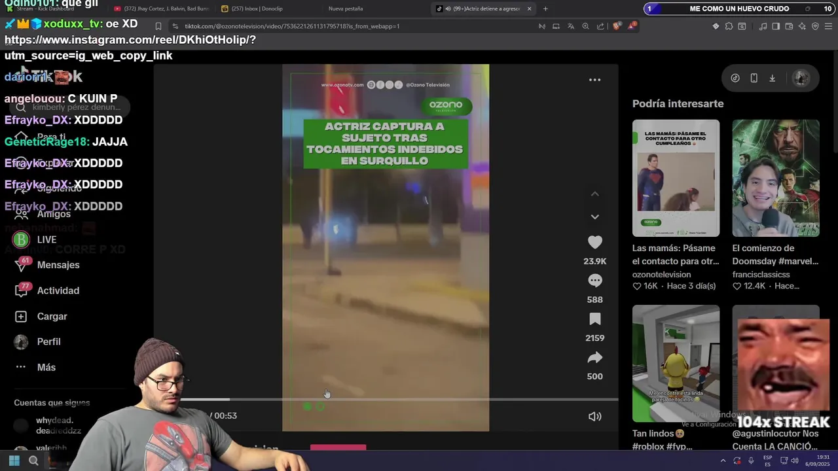This screenshot has height=471, width=838.
Task: Open the 'El comienzo de Doomsday' video thumbnail
Action: (776, 178)
